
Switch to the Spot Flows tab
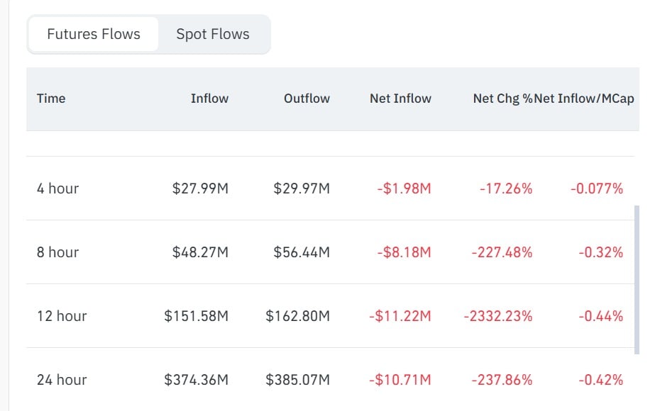tap(213, 34)
